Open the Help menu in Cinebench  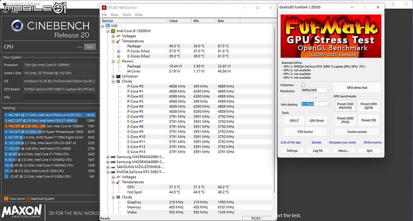(15, 12)
